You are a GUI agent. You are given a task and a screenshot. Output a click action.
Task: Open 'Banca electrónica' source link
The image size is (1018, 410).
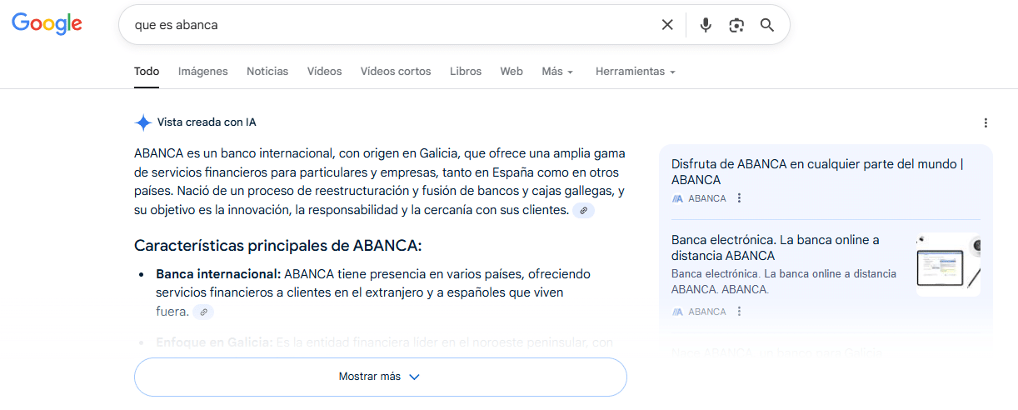pyautogui.click(x=775, y=247)
